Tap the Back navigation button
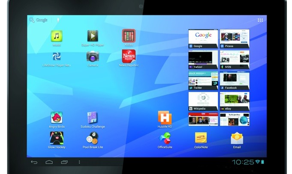 34,162
